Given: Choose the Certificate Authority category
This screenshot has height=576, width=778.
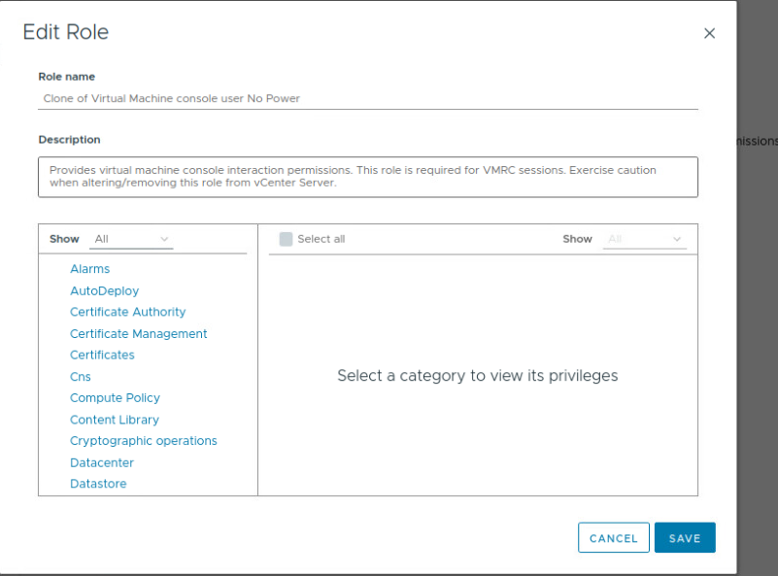Looking at the screenshot, I should (127, 312).
